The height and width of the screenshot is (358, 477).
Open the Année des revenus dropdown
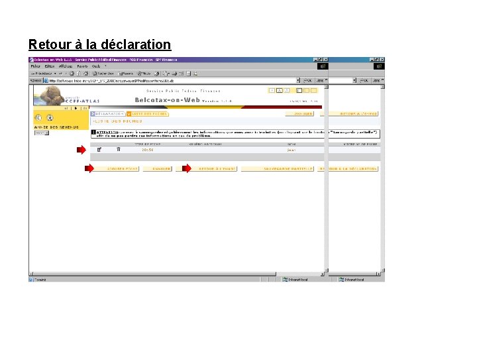42,133
